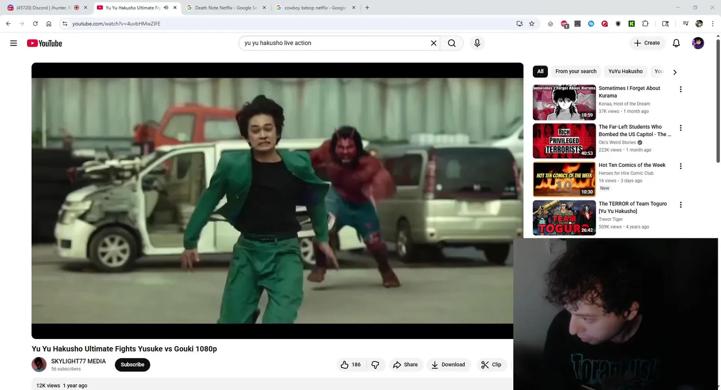
Task: Click the browser home icon
Action: (49, 24)
